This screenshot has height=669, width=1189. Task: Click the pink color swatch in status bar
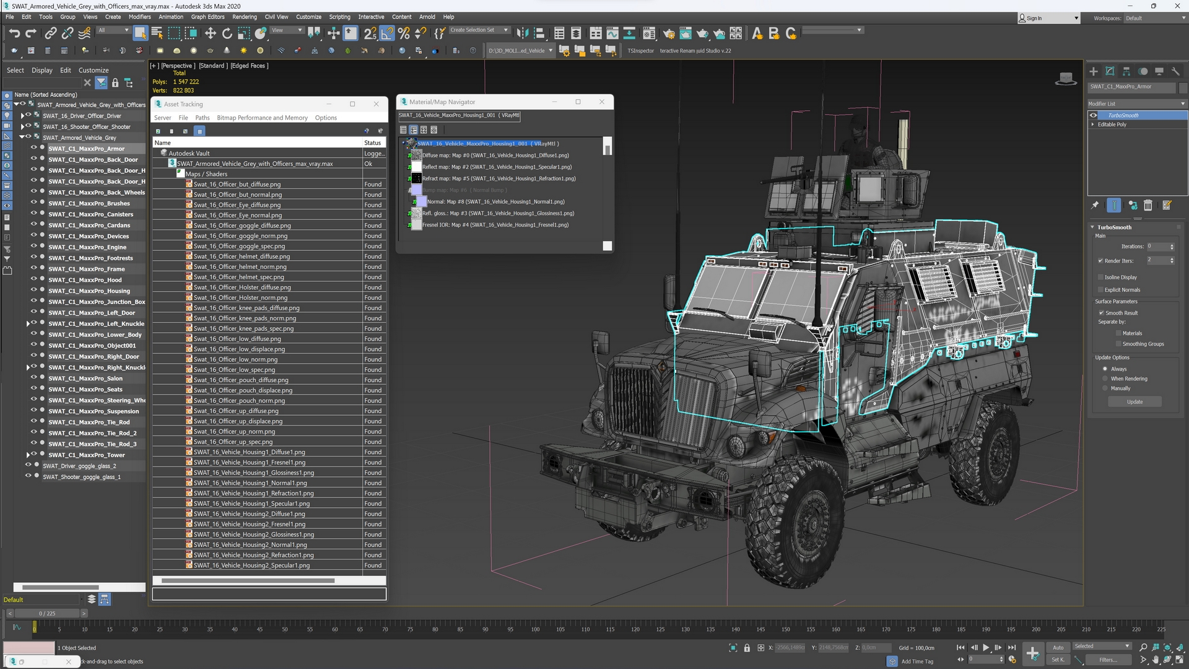click(29, 648)
